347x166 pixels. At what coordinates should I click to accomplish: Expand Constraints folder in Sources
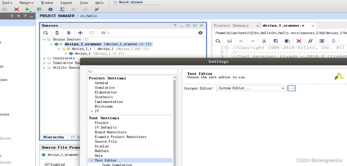coord(44,58)
